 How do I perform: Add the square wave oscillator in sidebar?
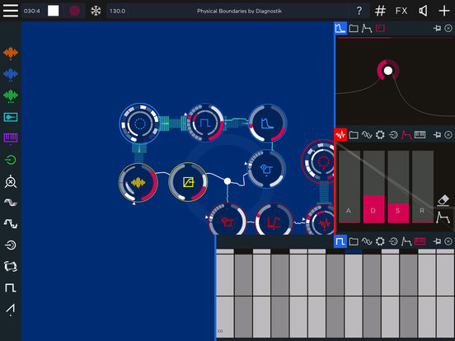click(11, 287)
